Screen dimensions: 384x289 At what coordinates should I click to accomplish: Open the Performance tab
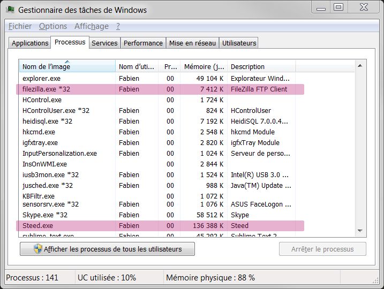tap(143, 43)
